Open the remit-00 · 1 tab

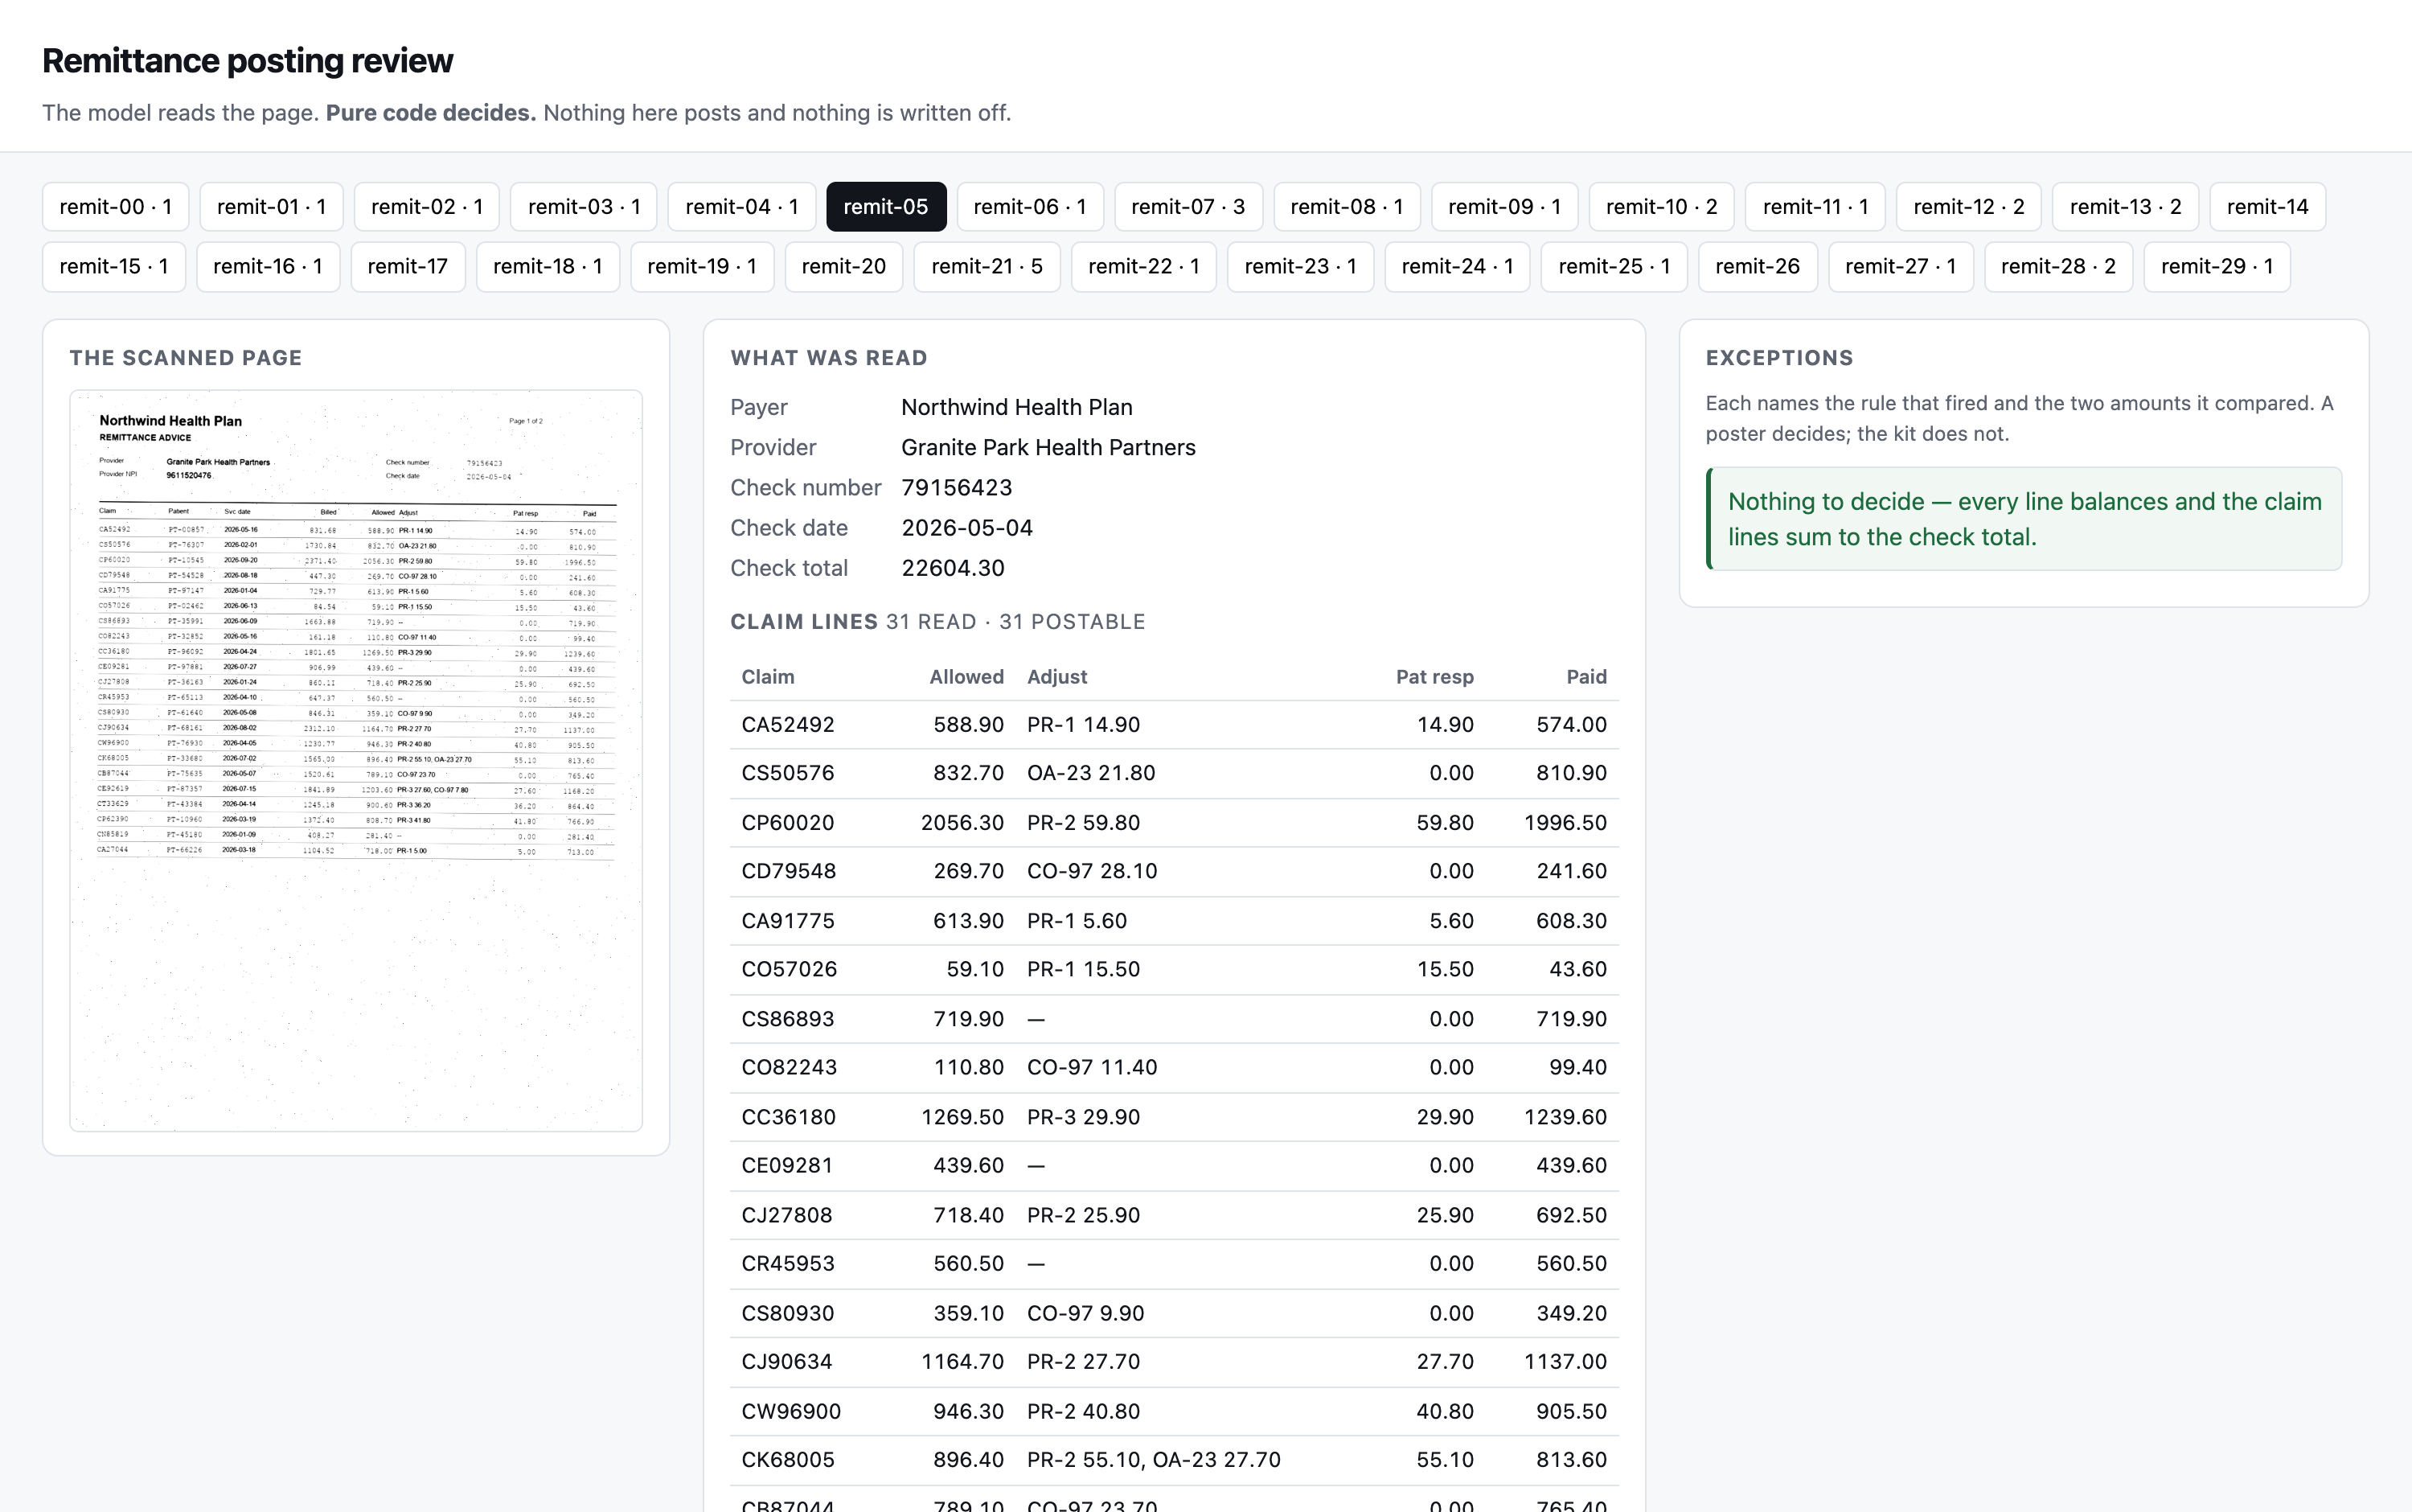[115, 207]
